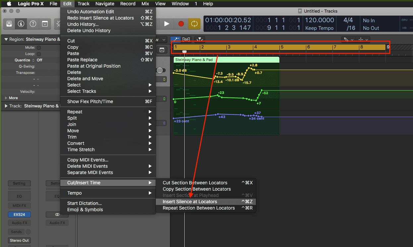The height and width of the screenshot is (247, 413).
Task: Choose Repeat Section Between Locators
Action: tap(199, 208)
